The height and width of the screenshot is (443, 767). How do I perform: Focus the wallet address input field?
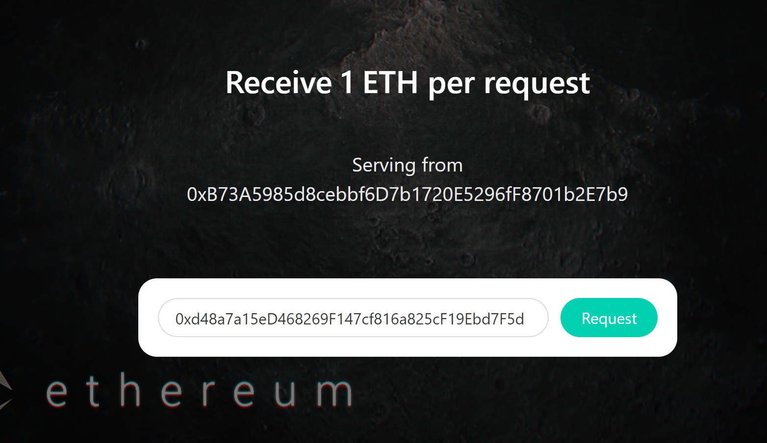353,318
